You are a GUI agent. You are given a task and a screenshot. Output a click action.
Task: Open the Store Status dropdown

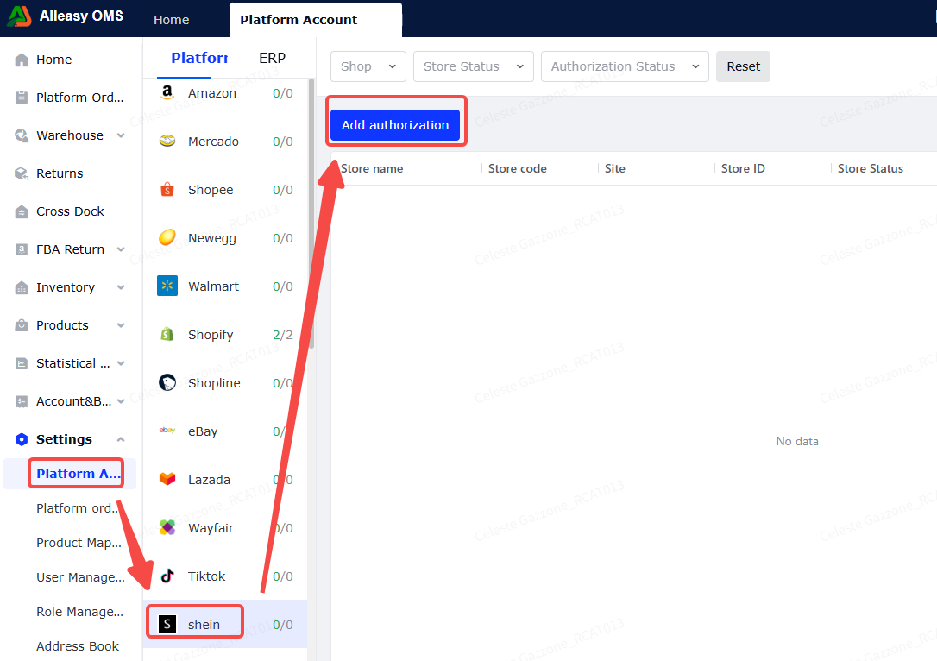coord(474,66)
